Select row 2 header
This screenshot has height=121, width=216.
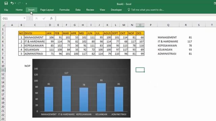click(x=3, y=33)
